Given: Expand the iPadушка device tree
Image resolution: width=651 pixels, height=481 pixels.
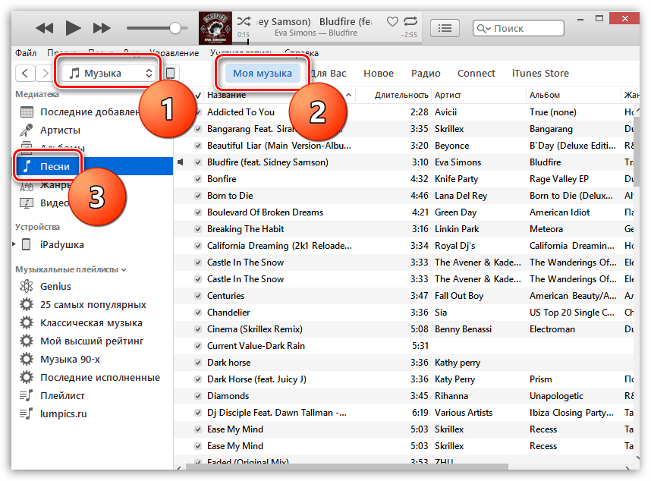Looking at the screenshot, I should click(14, 244).
